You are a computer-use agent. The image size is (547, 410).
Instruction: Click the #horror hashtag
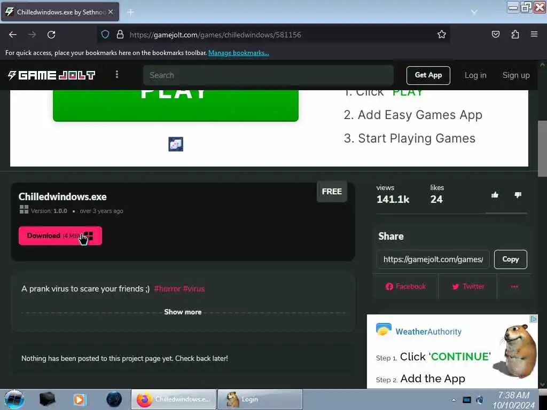167,289
